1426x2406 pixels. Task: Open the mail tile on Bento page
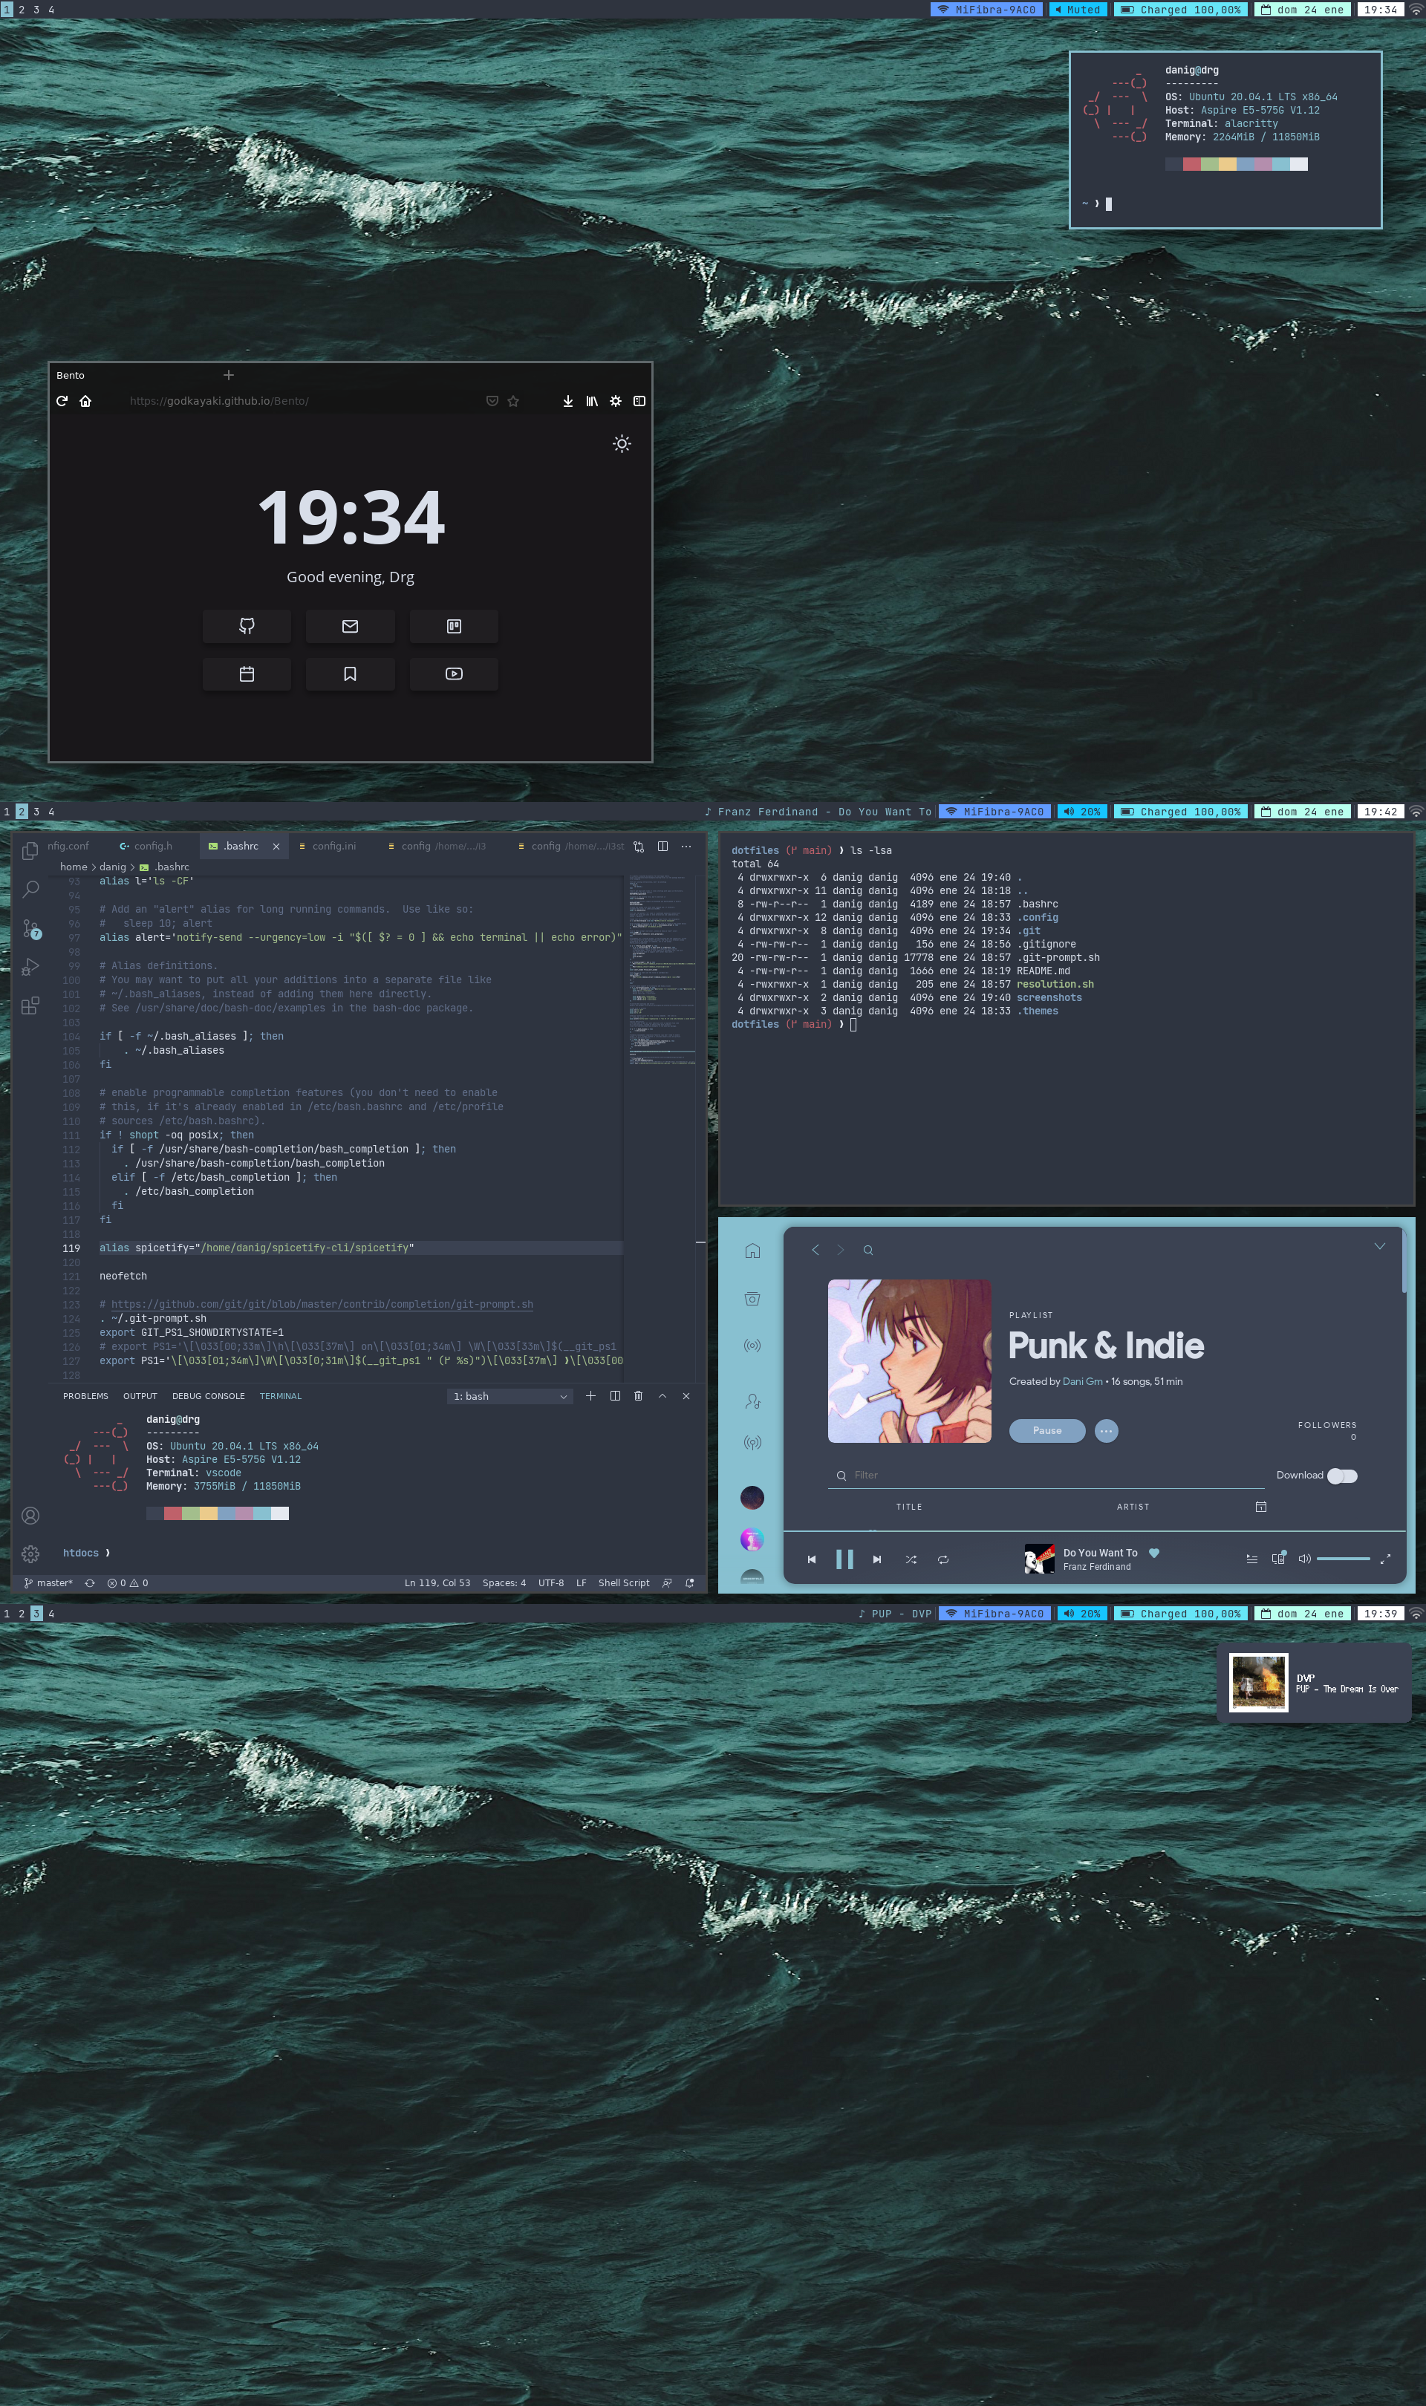pos(350,626)
